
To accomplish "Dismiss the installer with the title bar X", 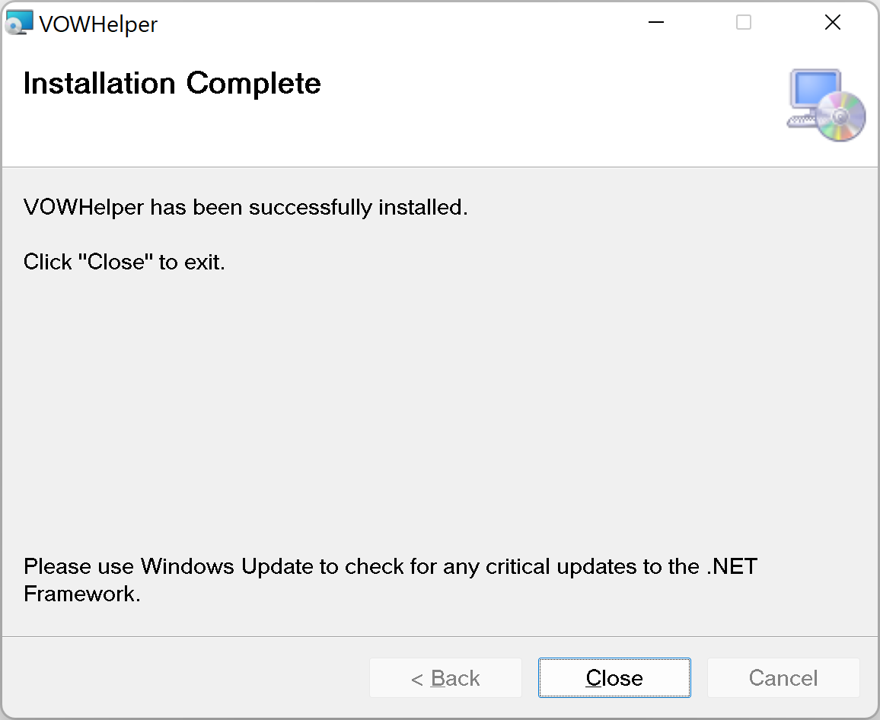I will (833, 23).
